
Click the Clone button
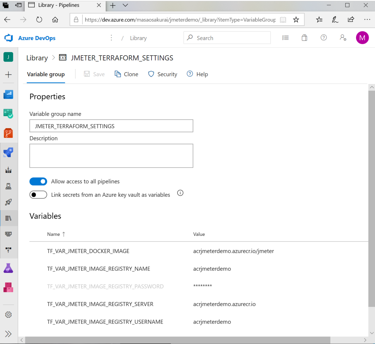pyautogui.click(x=127, y=74)
